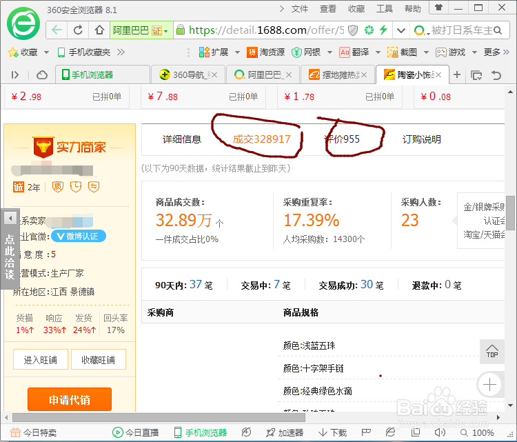Open the 收藏 menu
The height and width of the screenshot is (442, 517).
click(x=356, y=9)
